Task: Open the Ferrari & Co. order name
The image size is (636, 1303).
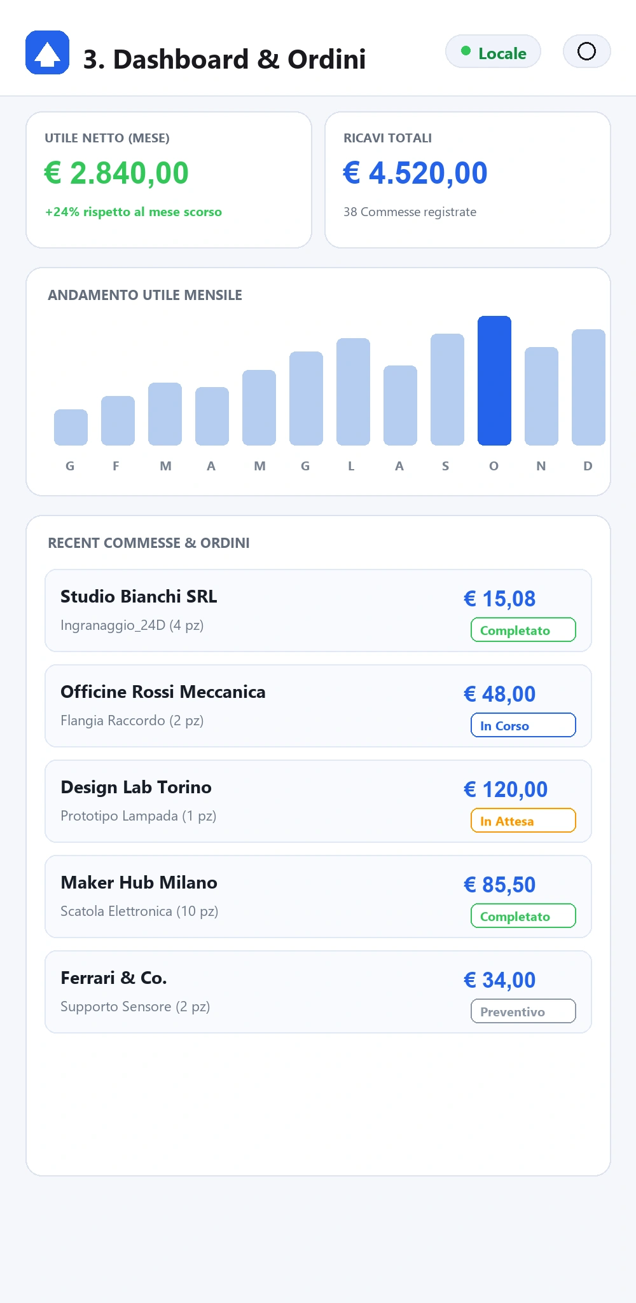Action: 114,978
